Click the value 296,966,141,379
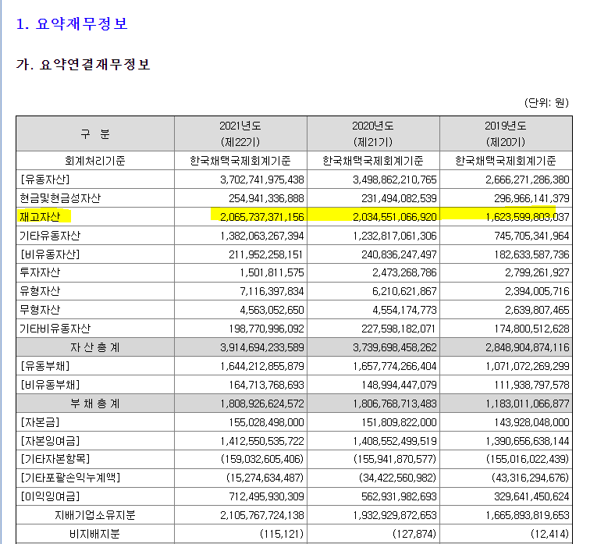 (531, 198)
